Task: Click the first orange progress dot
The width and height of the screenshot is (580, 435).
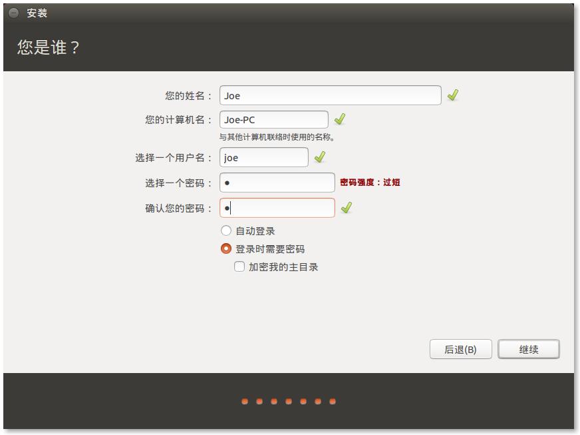Action: [x=245, y=402]
